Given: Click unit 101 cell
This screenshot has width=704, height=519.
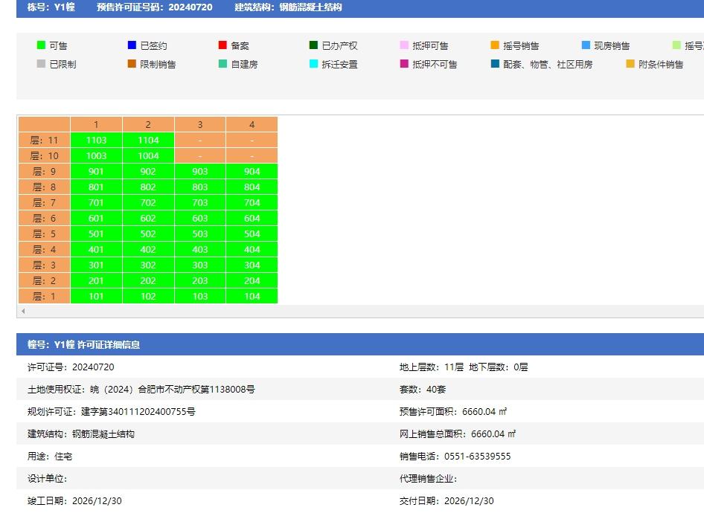Looking at the screenshot, I should pyautogui.click(x=96, y=297).
